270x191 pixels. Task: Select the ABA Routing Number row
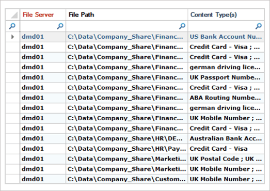click(135, 98)
